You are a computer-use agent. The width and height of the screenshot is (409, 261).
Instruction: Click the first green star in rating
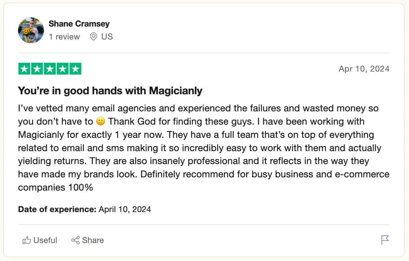point(24,69)
